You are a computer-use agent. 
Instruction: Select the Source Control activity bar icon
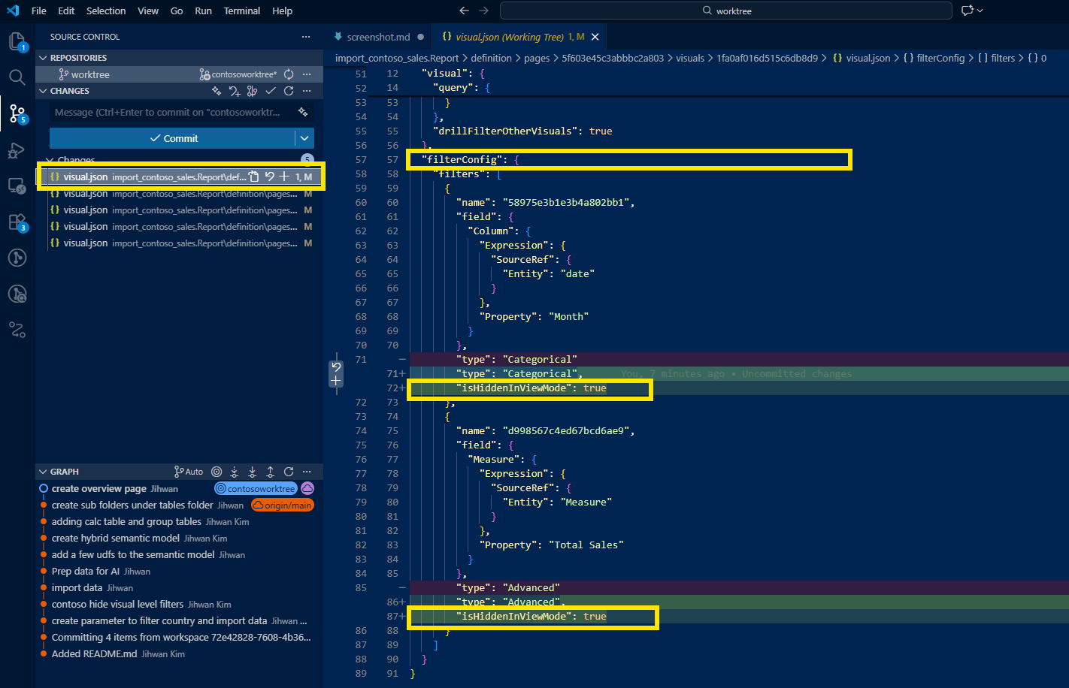click(x=17, y=113)
